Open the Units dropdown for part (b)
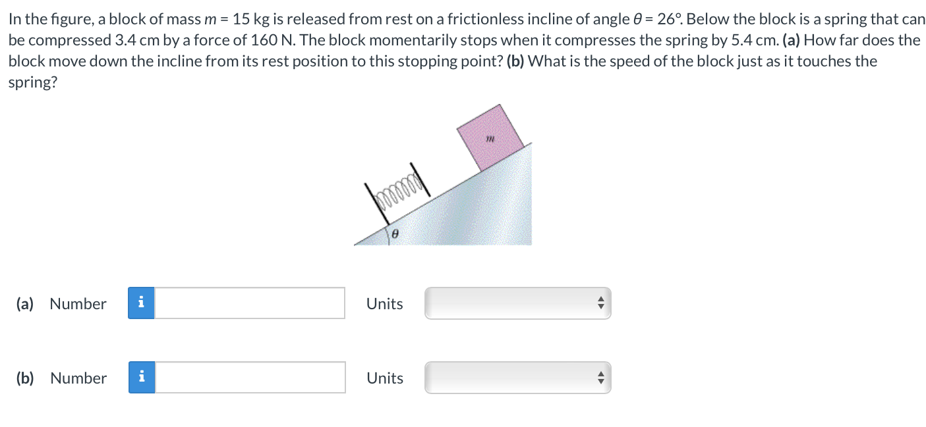Viewport: 926px width, 427px height. (517, 377)
